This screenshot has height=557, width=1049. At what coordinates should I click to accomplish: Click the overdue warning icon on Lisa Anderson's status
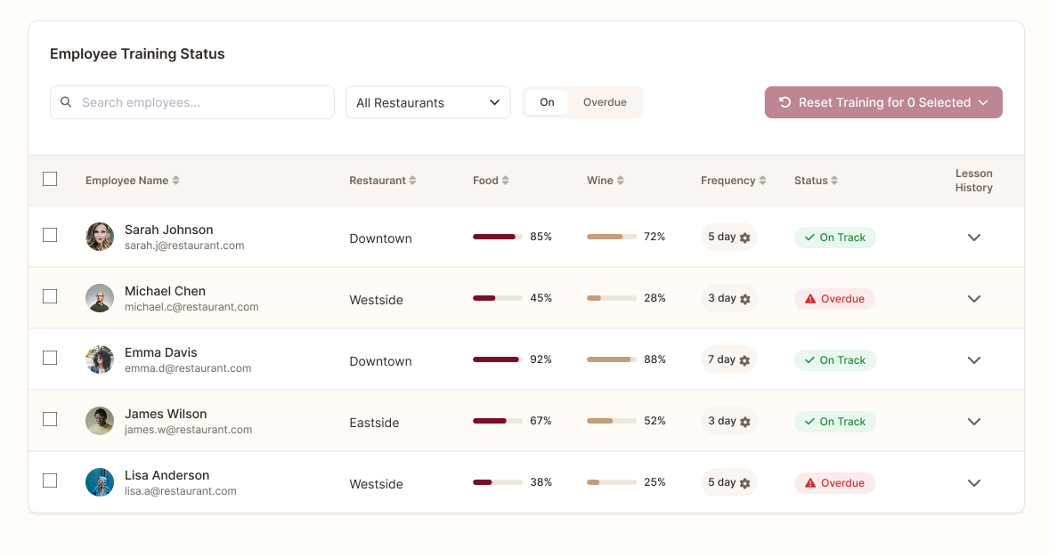click(x=810, y=482)
